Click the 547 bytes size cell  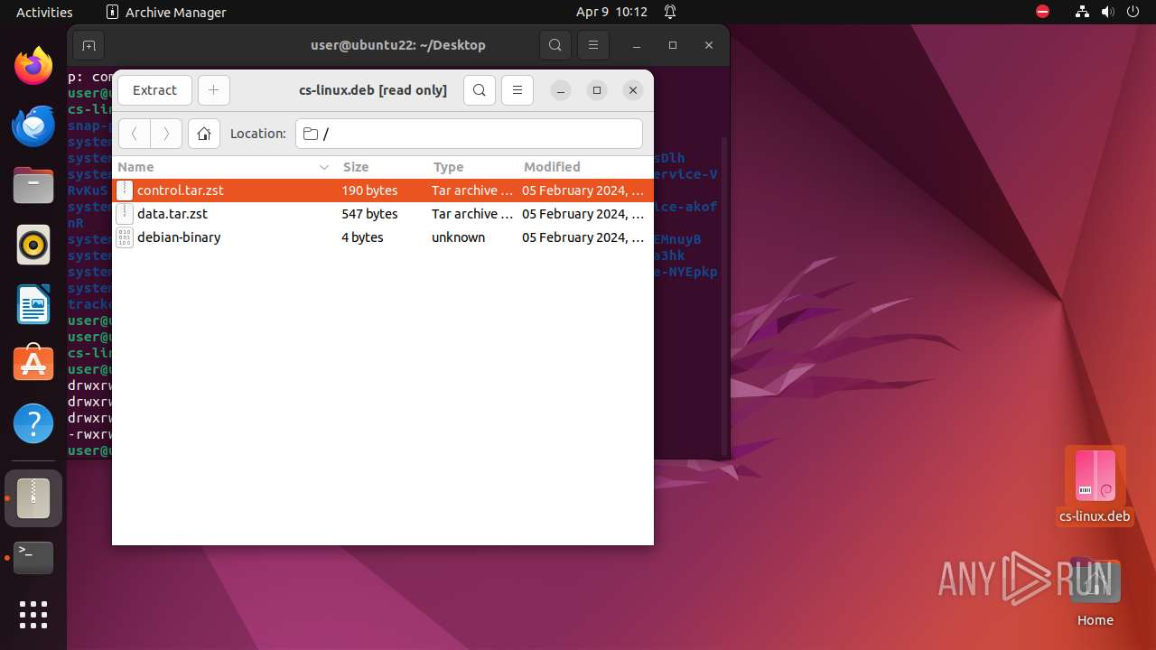click(x=369, y=214)
